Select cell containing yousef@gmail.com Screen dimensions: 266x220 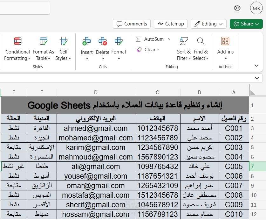(x=96, y=176)
